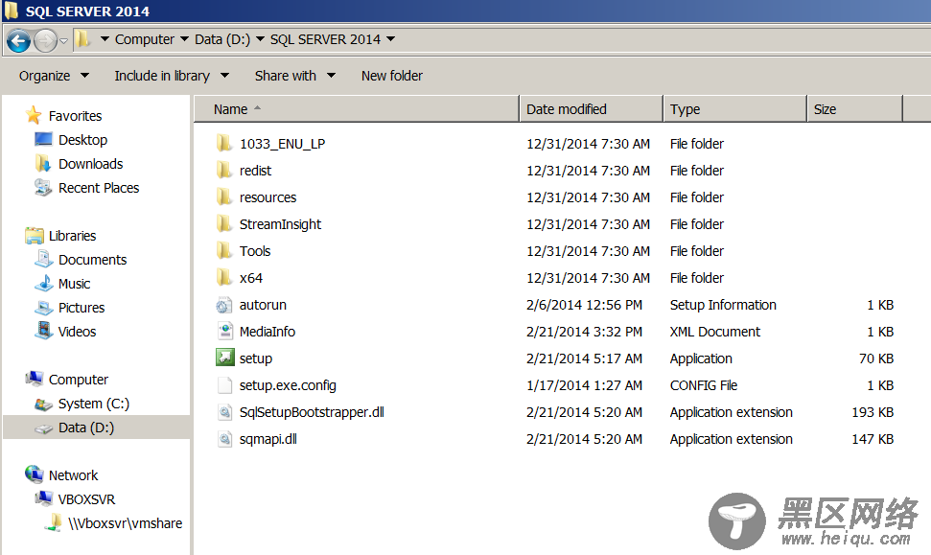Viewport: 931px width, 555px height.
Task: Go back with the blue Back arrow
Action: [18, 40]
